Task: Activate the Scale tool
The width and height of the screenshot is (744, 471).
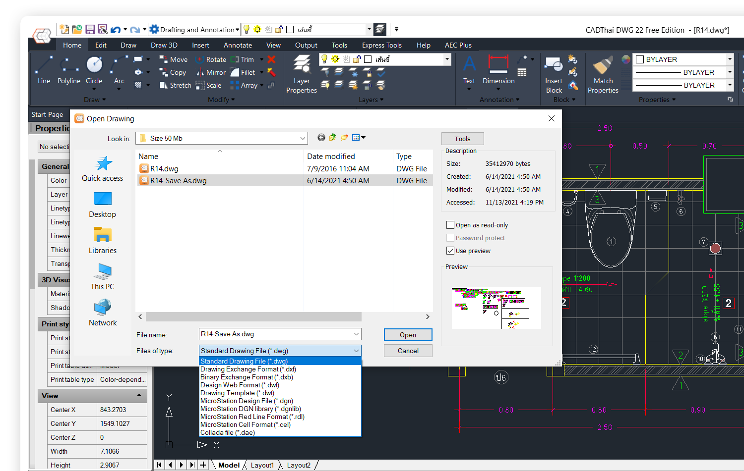Action: 208,85
